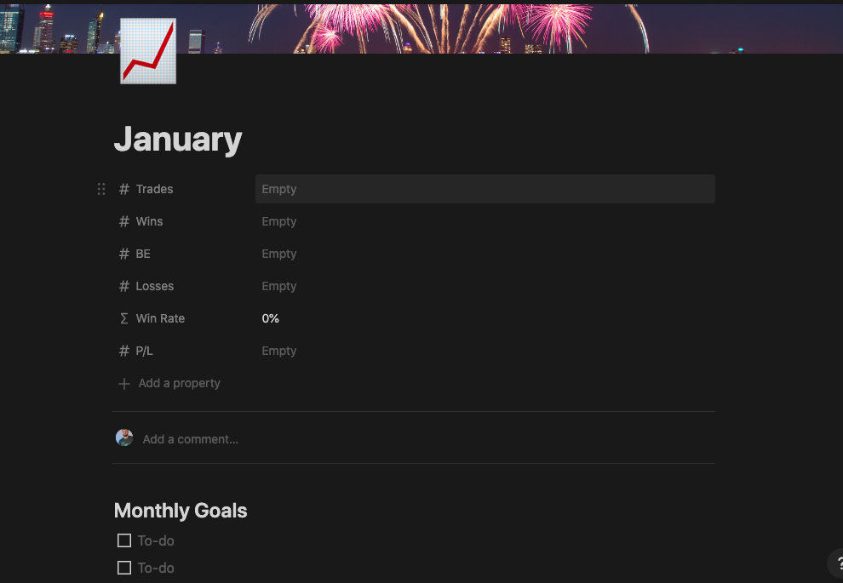
Task: Edit the 0% Win Rate value
Action: [x=270, y=318]
